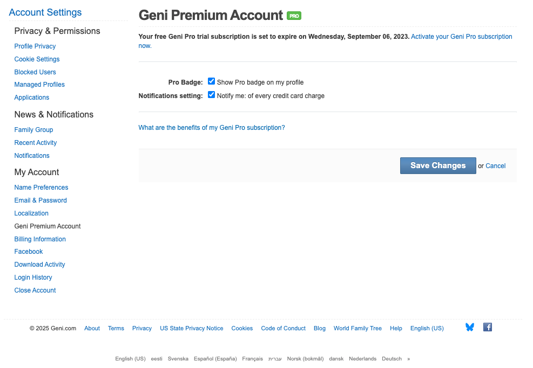The height and width of the screenshot is (368, 533).
Task: Open the English (US) language selector in footer
Action: coord(427,328)
